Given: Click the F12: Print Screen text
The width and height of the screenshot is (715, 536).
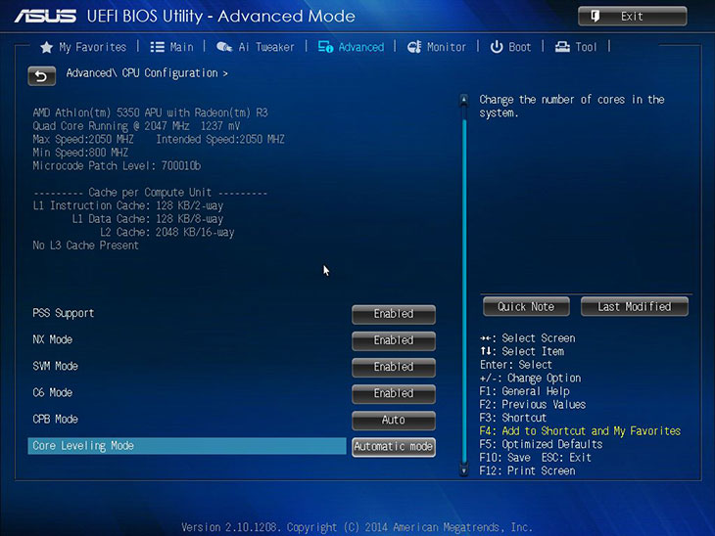Looking at the screenshot, I should click(x=527, y=470).
